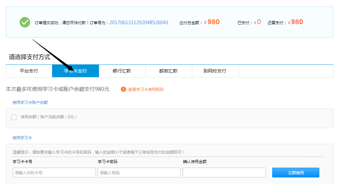The height and width of the screenshot is (184, 339).
Task: View the 查看学习卡使用规则 link
Action: click(x=145, y=90)
